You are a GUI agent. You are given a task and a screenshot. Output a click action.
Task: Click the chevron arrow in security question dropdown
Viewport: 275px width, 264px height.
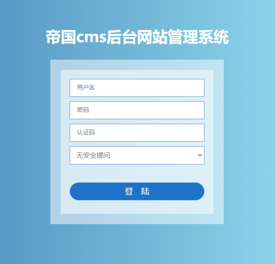(x=200, y=155)
